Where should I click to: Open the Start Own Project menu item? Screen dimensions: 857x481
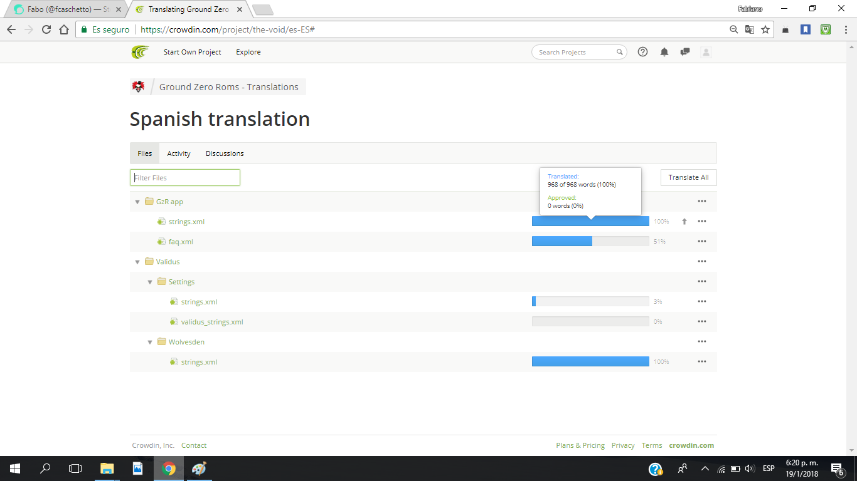pos(193,52)
